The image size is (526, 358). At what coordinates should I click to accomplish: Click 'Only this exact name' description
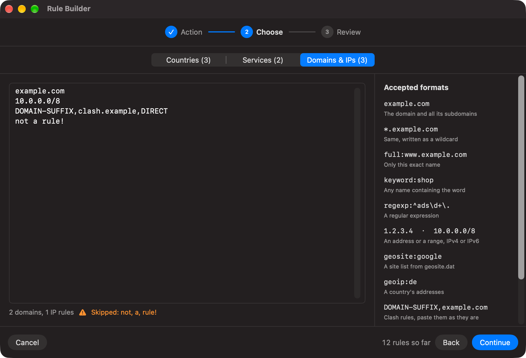[x=412, y=165]
